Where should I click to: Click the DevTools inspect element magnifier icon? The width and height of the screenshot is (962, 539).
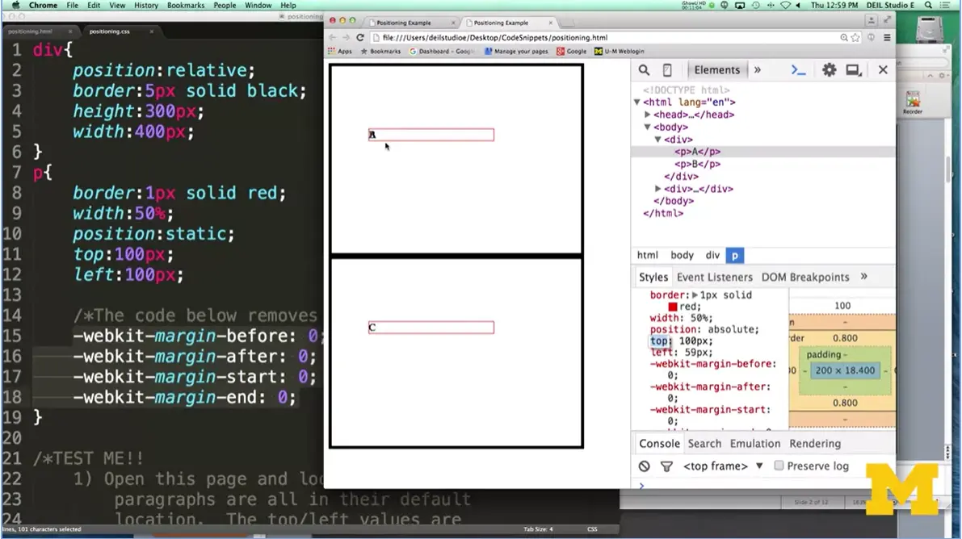[x=644, y=70]
